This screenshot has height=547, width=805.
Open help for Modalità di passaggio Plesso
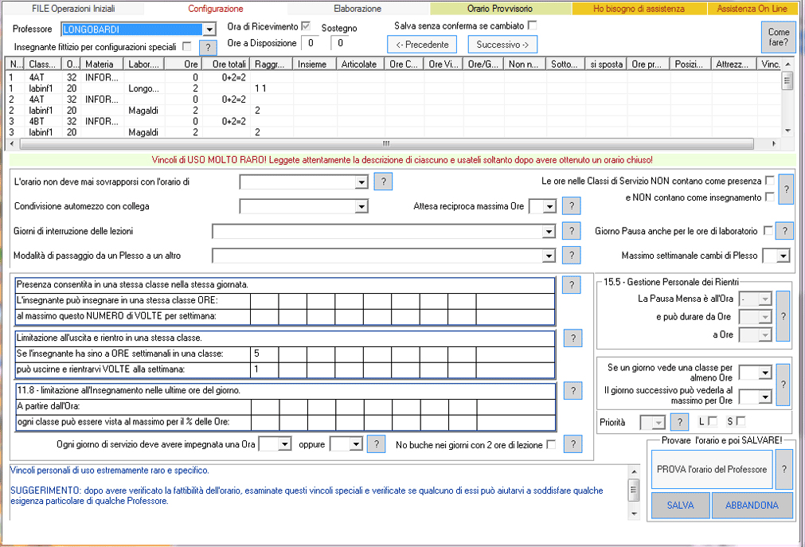coord(572,256)
